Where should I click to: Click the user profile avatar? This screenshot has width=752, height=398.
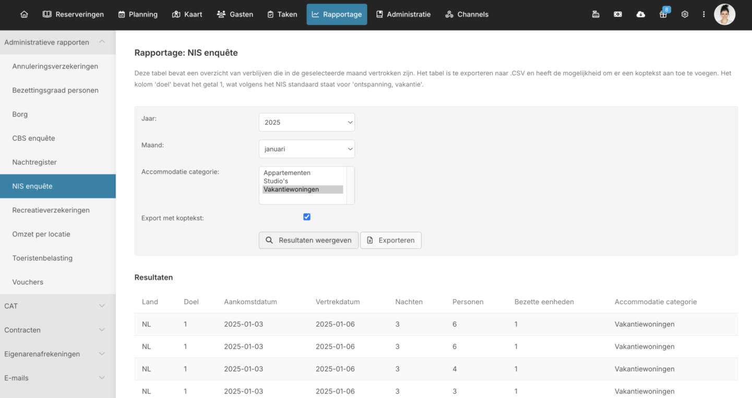tap(724, 15)
